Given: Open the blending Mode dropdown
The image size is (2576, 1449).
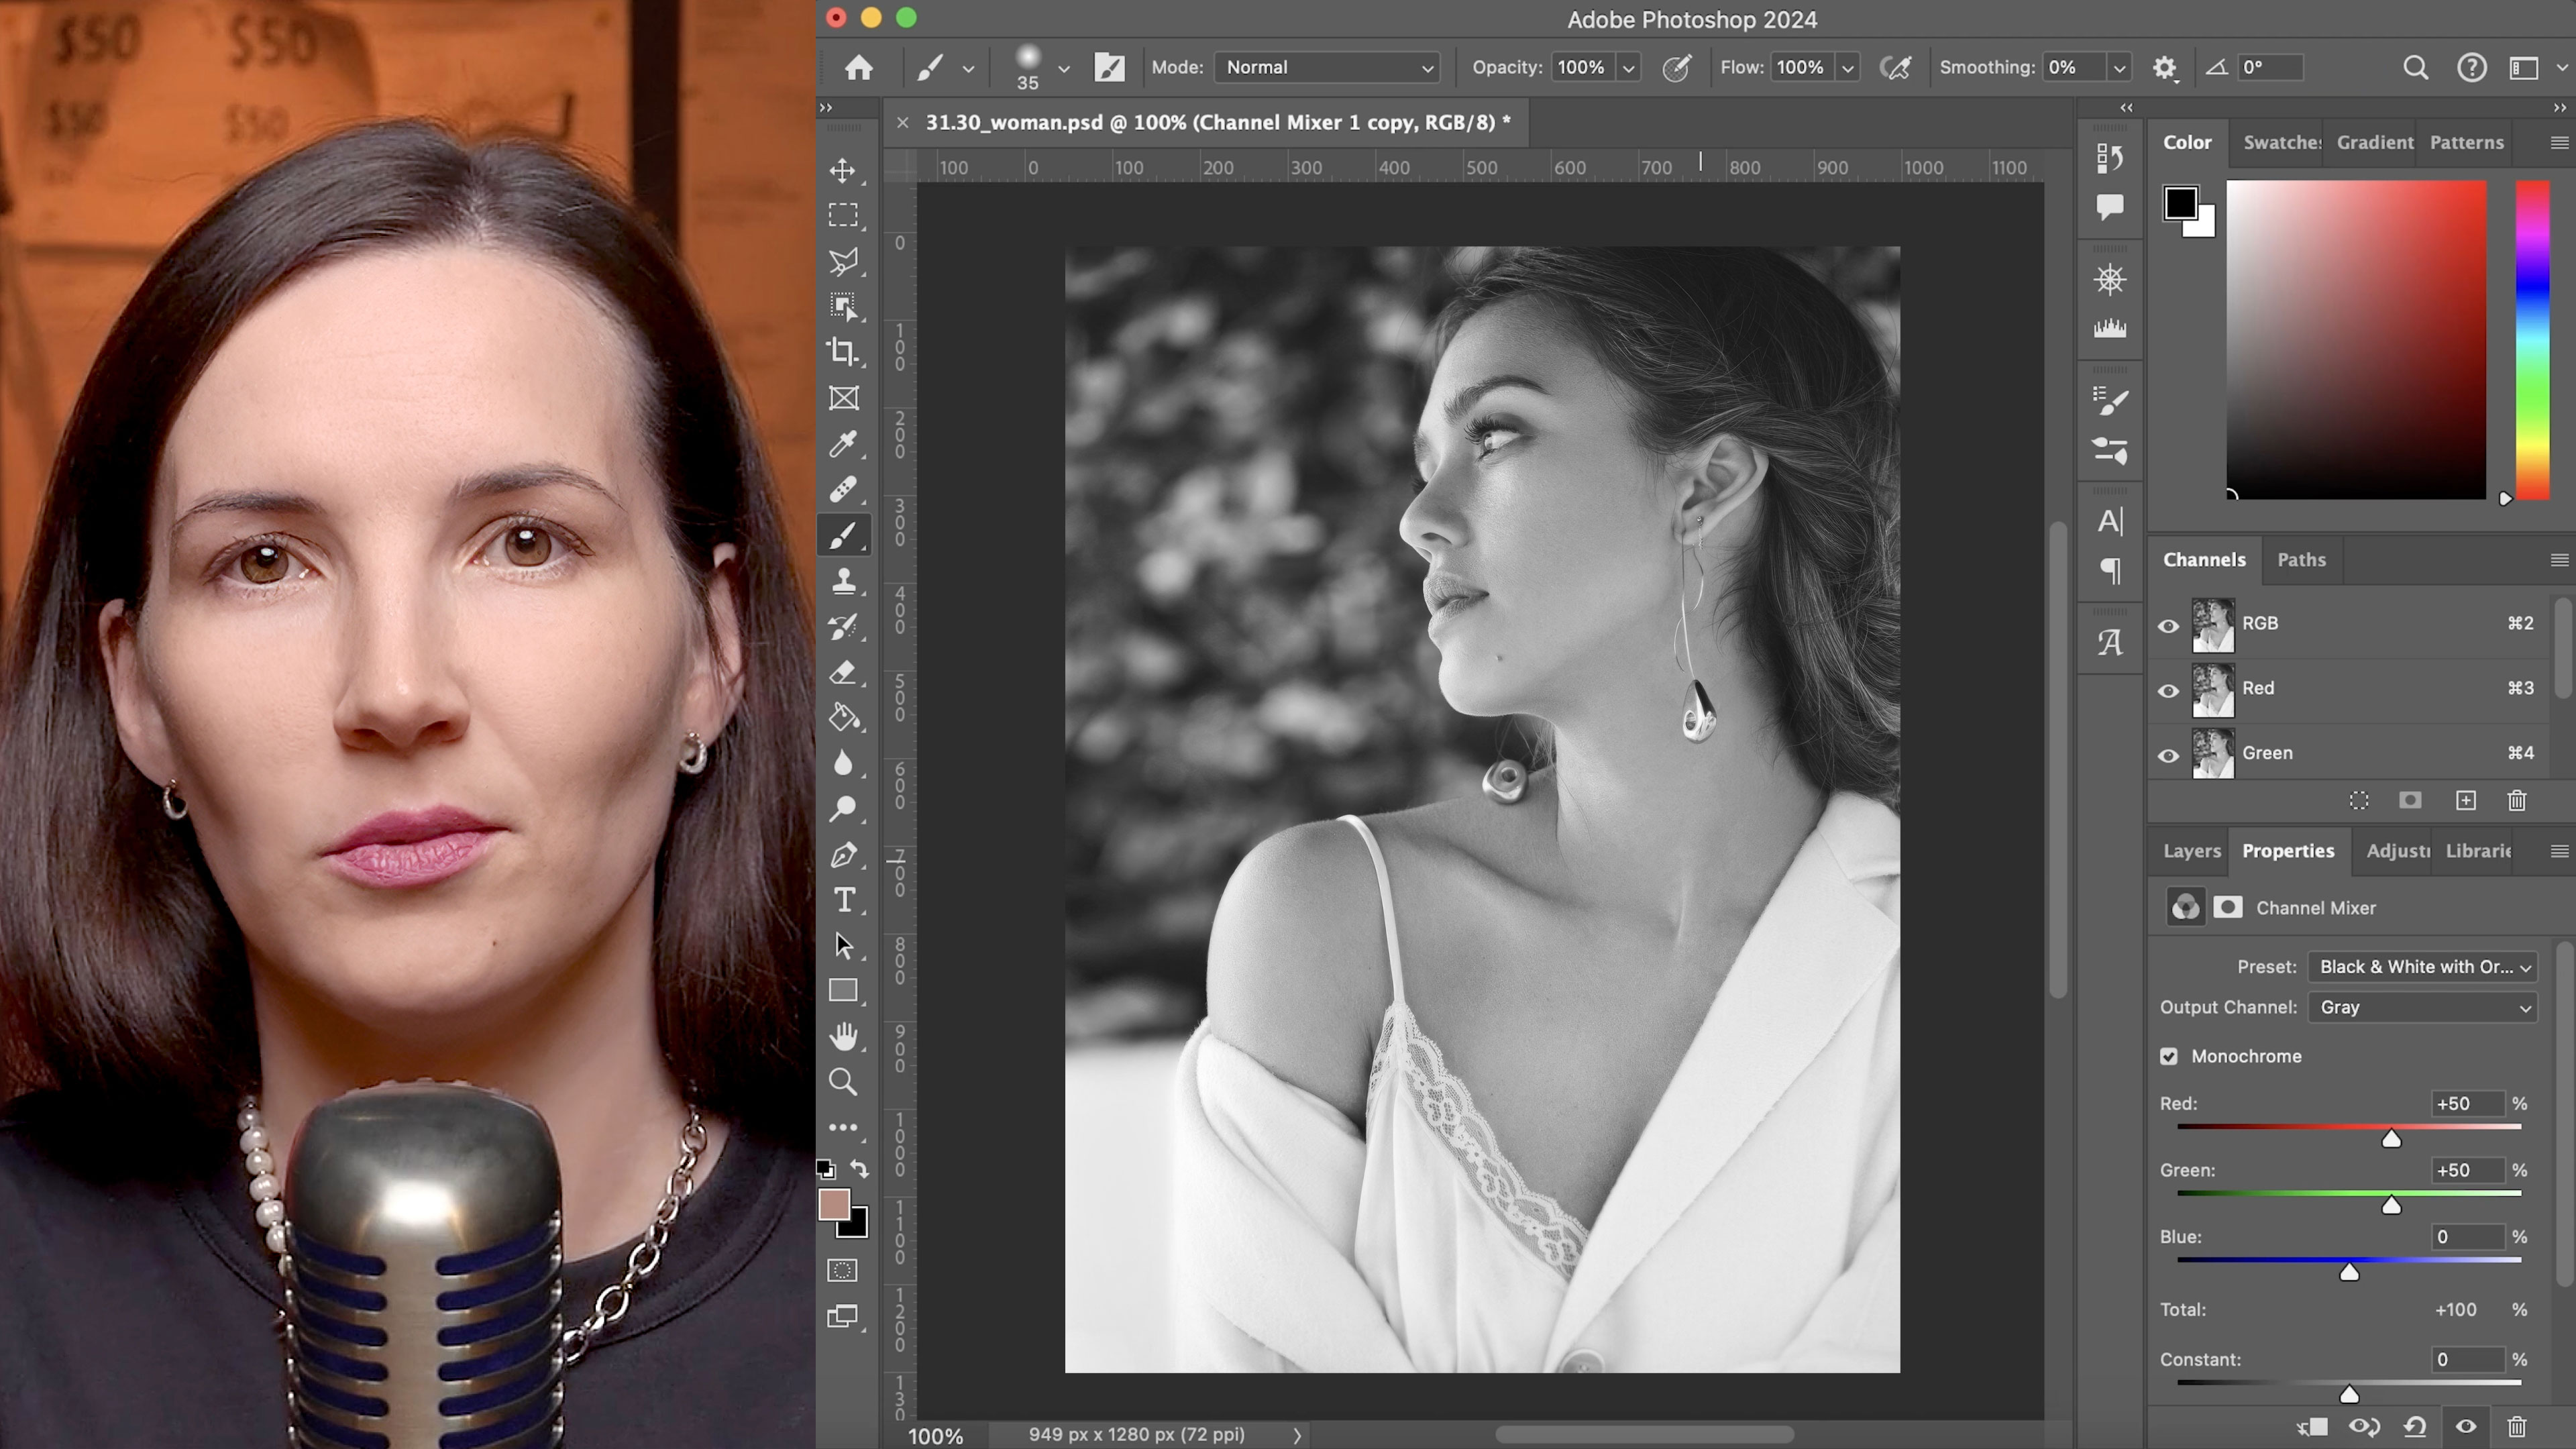Looking at the screenshot, I should (1327, 68).
